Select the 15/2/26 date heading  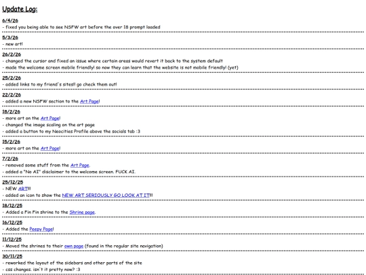tap(12, 142)
